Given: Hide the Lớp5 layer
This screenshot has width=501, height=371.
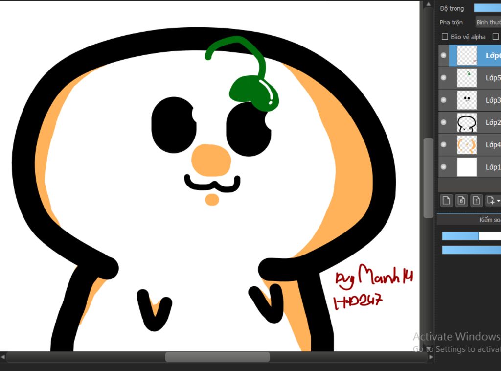Looking at the screenshot, I should pos(443,78).
